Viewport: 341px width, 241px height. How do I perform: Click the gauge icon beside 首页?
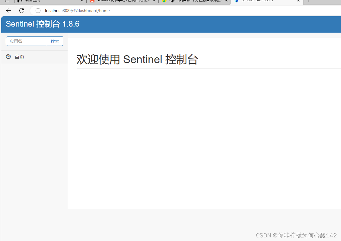pos(8,56)
